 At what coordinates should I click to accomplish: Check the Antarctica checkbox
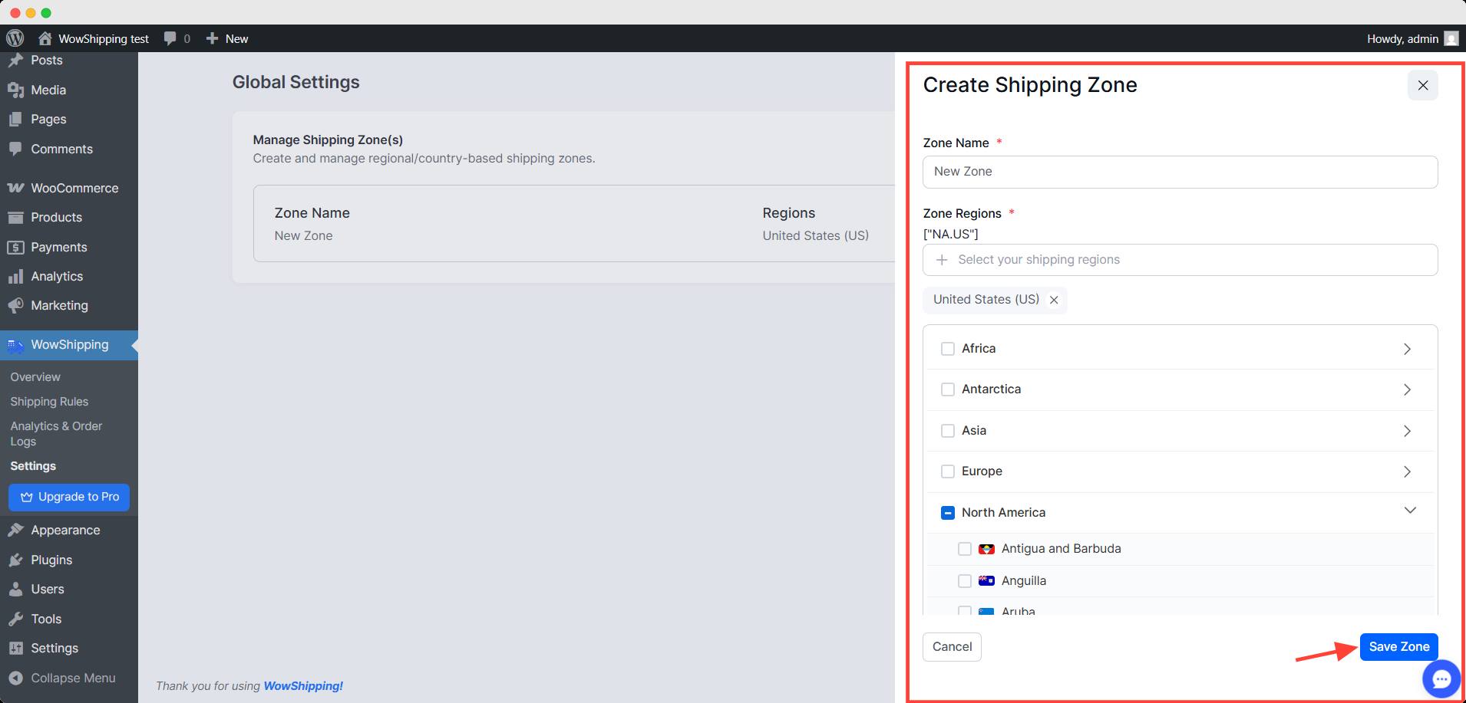click(948, 389)
